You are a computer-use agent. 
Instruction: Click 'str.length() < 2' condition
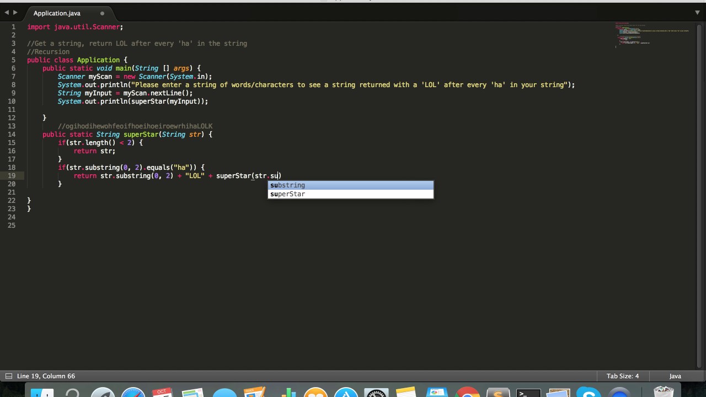point(100,143)
